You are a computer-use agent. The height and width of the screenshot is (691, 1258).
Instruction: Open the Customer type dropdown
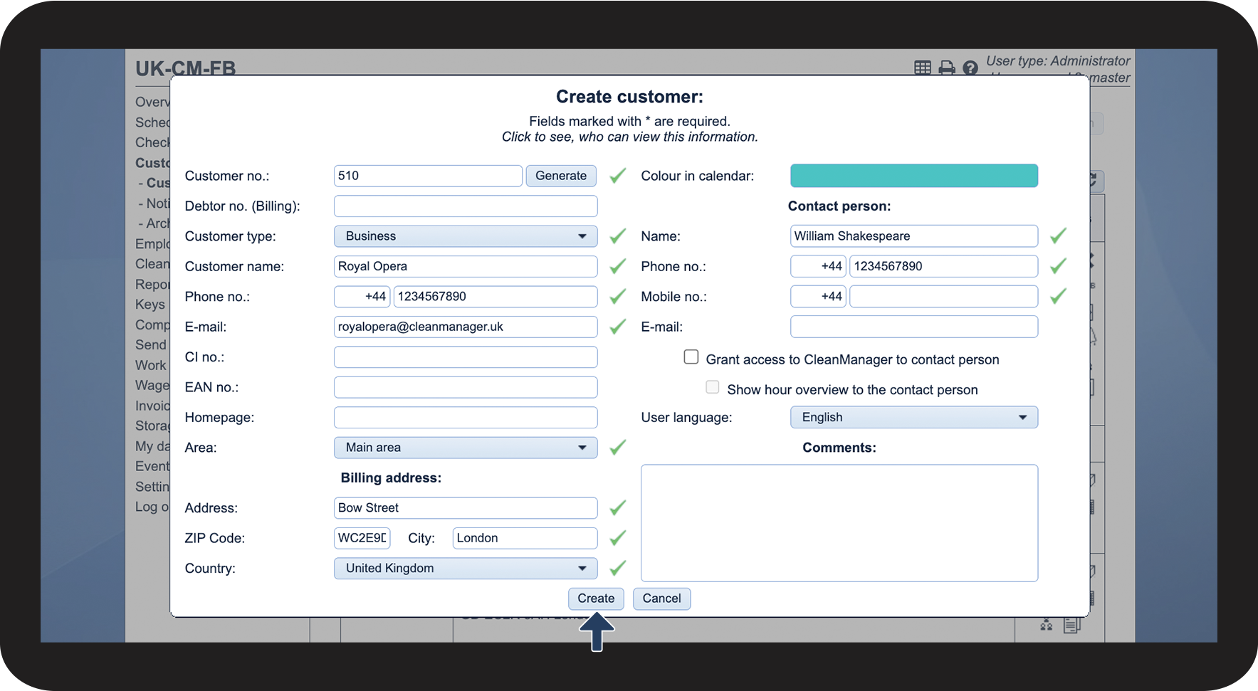(465, 236)
